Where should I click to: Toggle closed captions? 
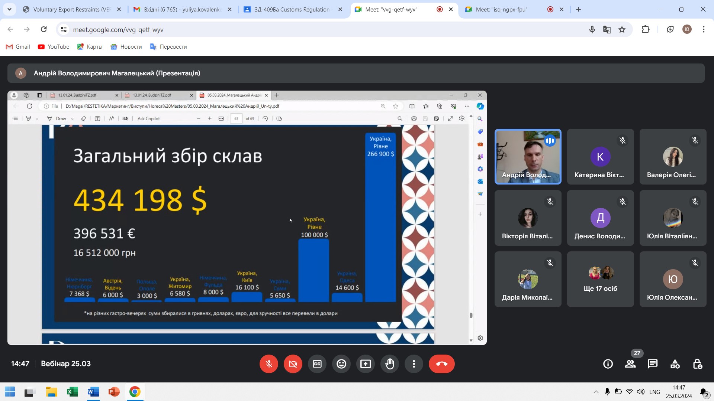pos(317,364)
